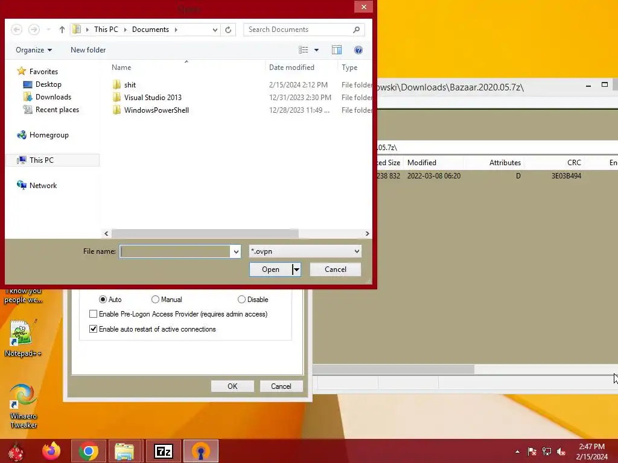Click the Open button
This screenshot has height=463, width=618.
tap(271, 269)
